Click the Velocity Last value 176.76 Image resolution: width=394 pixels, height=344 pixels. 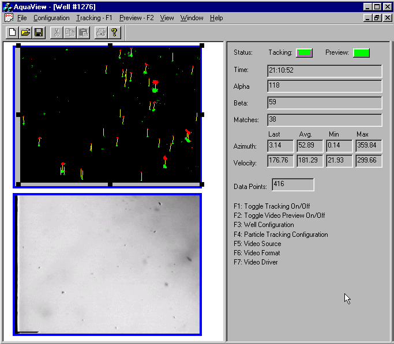[280, 161]
